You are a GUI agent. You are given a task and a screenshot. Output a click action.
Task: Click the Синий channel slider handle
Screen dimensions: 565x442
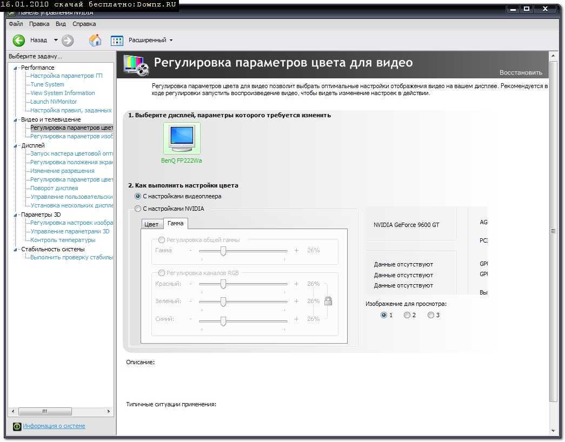tap(223, 320)
